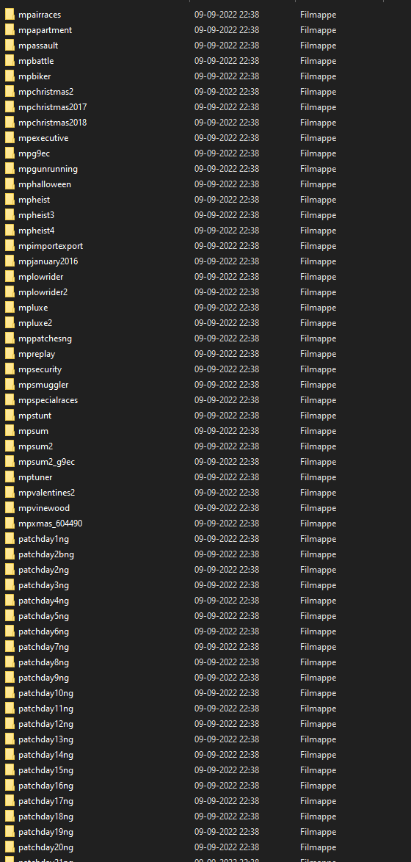The image size is (411, 862).
Task: Click the date cell of patchday5ng
Action: click(226, 616)
